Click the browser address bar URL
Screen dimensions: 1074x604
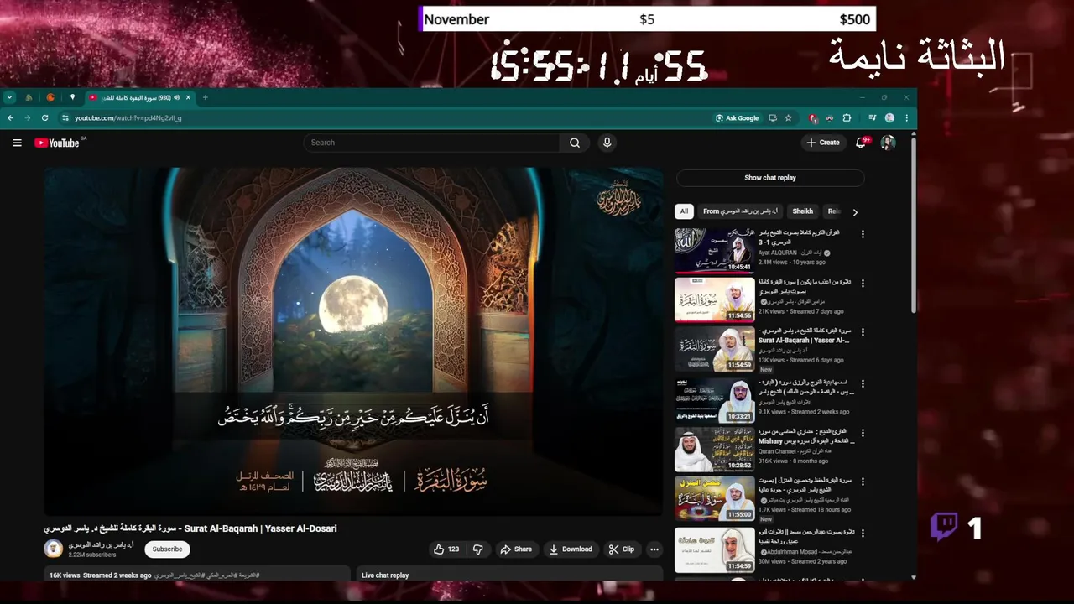coord(128,118)
